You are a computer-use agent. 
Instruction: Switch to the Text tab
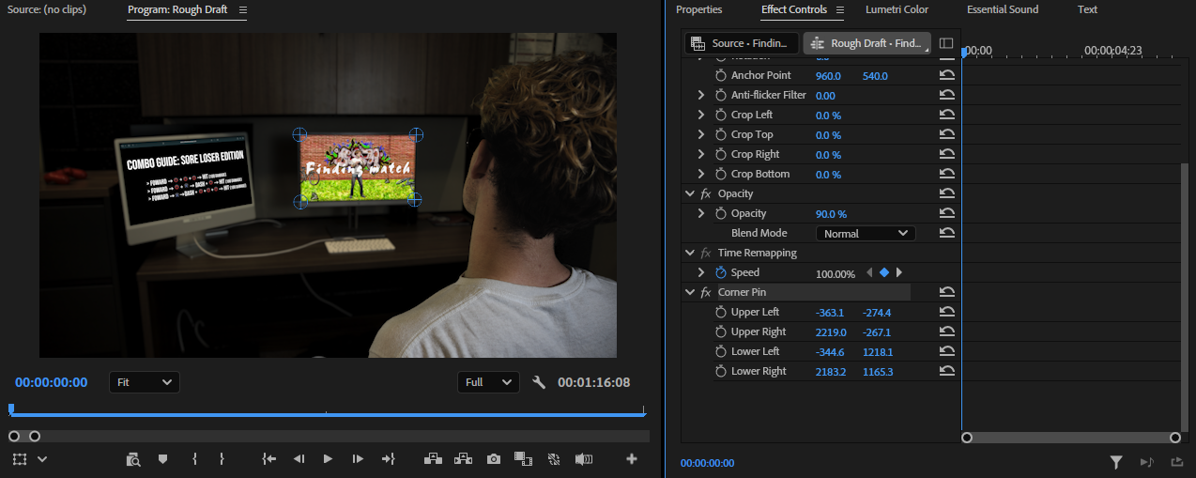pyautogui.click(x=1087, y=9)
